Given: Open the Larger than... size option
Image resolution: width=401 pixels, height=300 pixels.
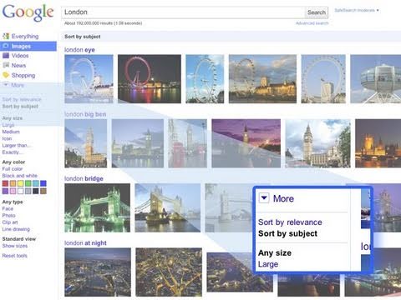Looking at the screenshot, I should pyautogui.click(x=16, y=145).
